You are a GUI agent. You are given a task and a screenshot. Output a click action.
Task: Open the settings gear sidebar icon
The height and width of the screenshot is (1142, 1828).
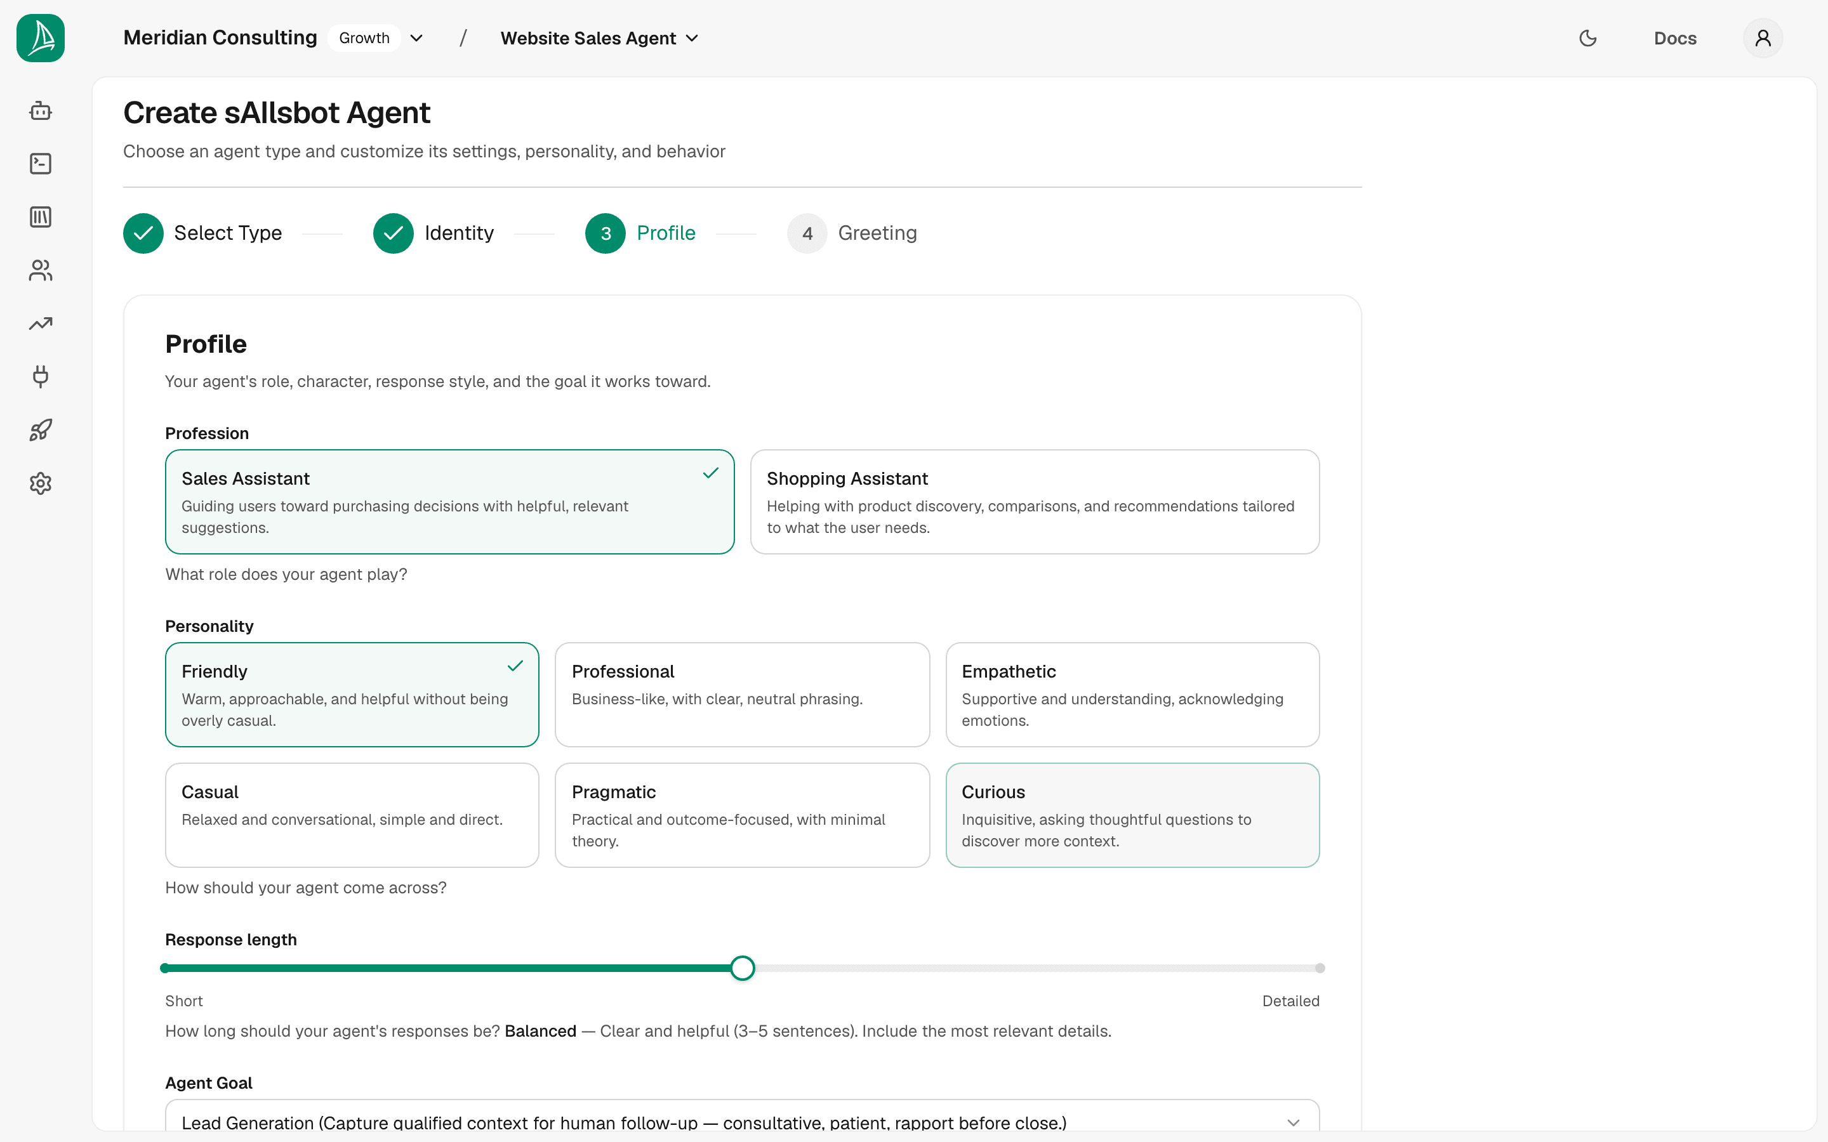tap(41, 483)
